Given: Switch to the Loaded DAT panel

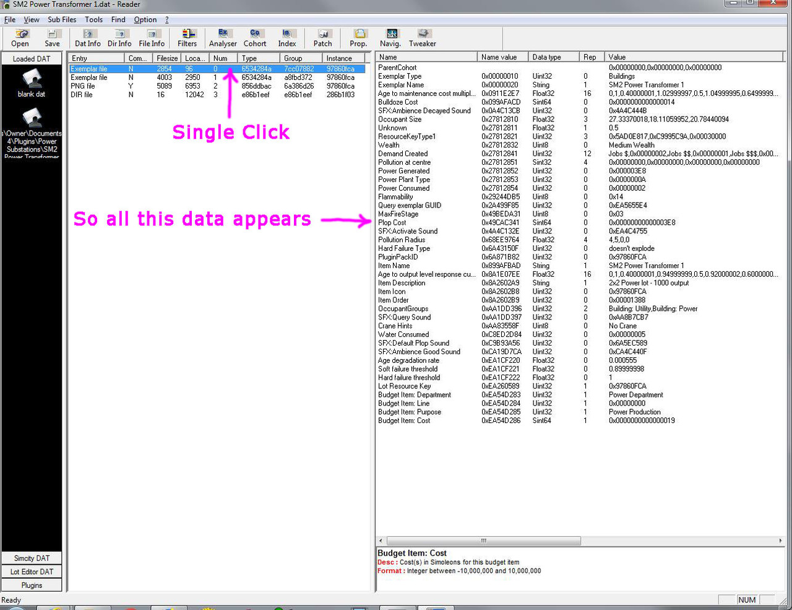Looking at the screenshot, I should point(32,59).
